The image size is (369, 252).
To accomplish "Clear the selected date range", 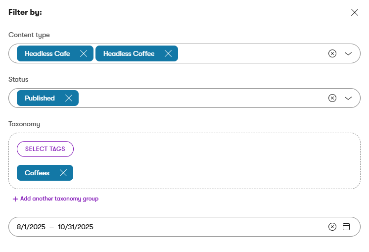I will (332, 227).
